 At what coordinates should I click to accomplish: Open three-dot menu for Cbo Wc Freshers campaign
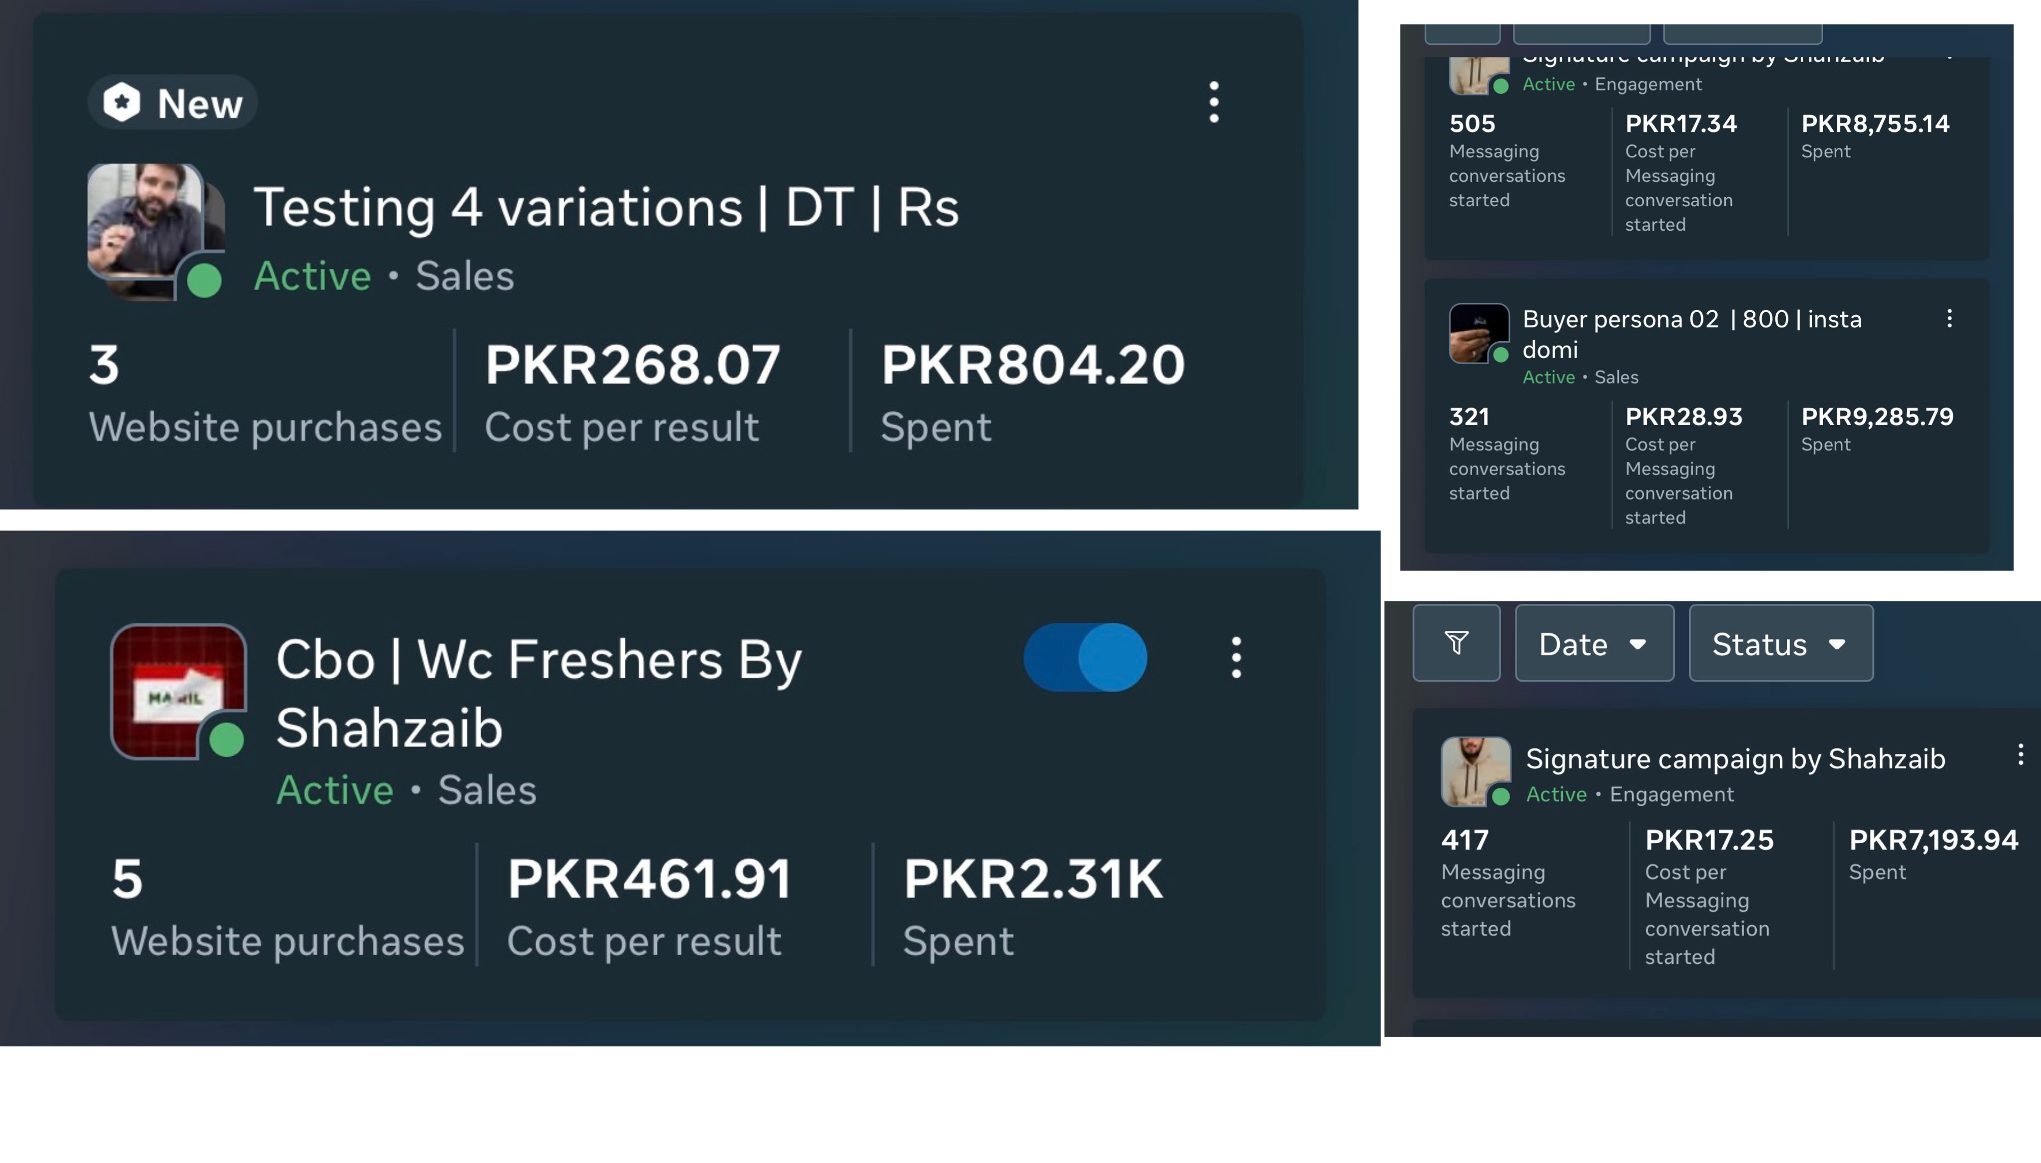(x=1236, y=657)
